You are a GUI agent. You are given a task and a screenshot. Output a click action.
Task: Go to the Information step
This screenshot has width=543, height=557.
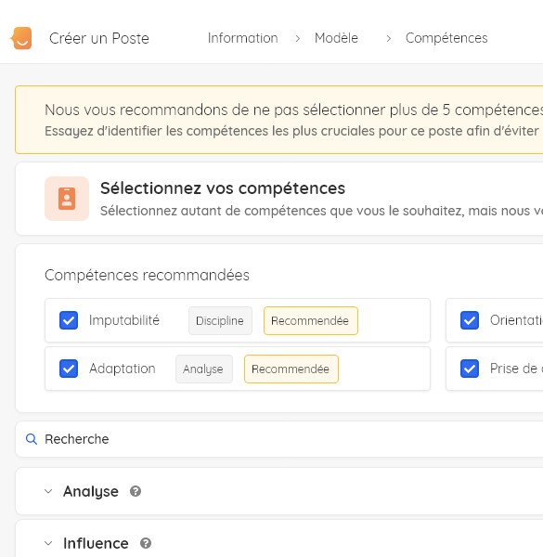[x=243, y=38]
